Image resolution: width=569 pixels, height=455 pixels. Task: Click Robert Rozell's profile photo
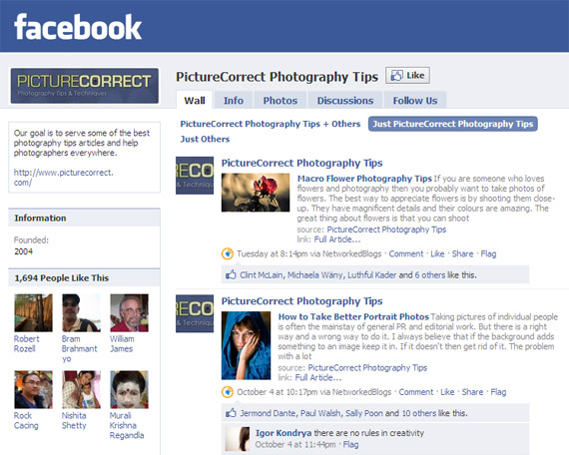click(x=33, y=312)
